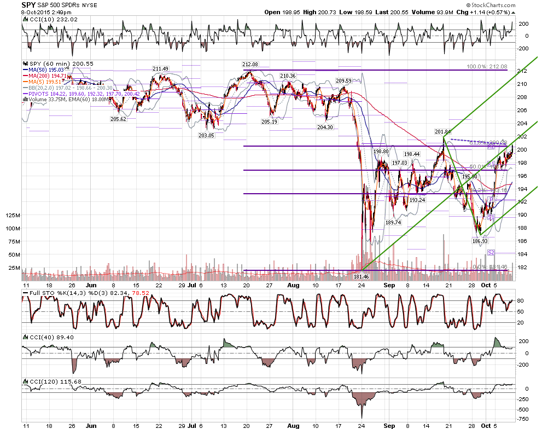
Task: Click the 186.93 swing low label
Action: coord(480,241)
